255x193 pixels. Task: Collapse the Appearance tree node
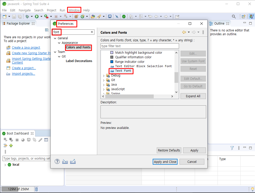point(59,43)
